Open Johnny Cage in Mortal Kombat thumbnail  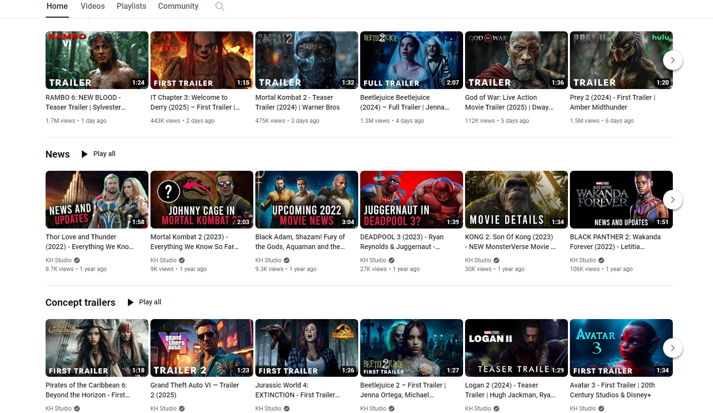[x=202, y=200]
